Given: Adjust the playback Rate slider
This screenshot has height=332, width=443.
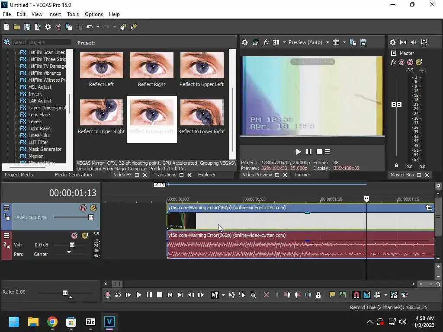Looking at the screenshot, I should 66,293.
